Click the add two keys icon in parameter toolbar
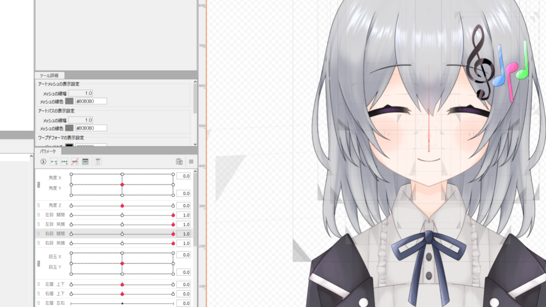This screenshot has height=307, width=546. tap(54, 162)
